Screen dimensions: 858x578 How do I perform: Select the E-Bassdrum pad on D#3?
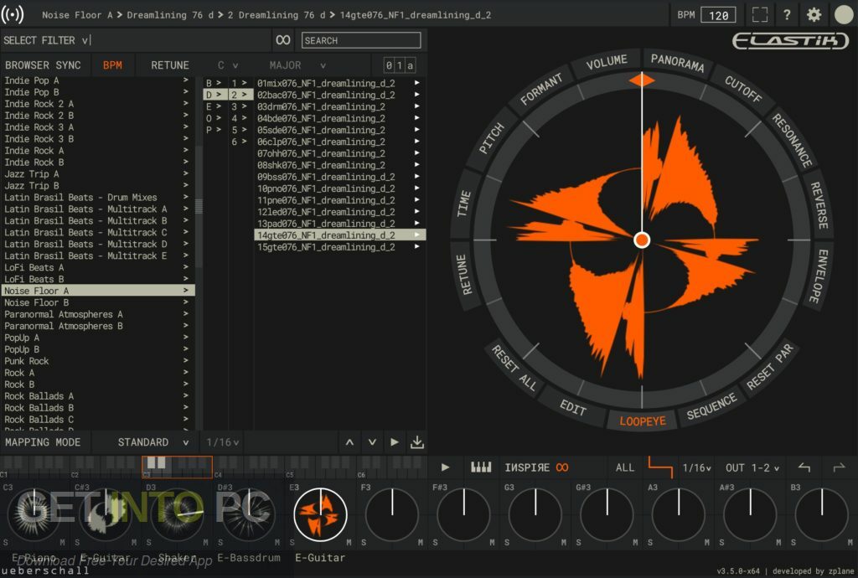coord(248,514)
